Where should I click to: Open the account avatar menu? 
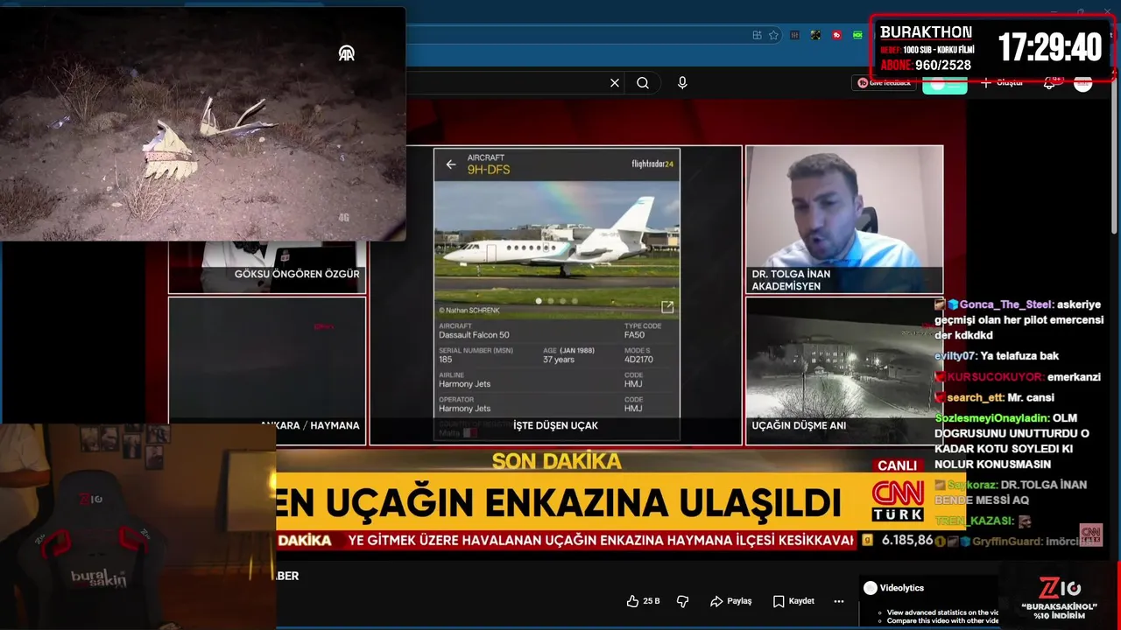tap(1083, 82)
